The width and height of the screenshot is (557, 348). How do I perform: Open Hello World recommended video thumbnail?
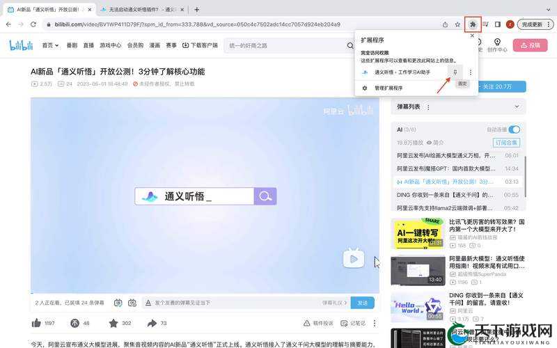click(418, 308)
